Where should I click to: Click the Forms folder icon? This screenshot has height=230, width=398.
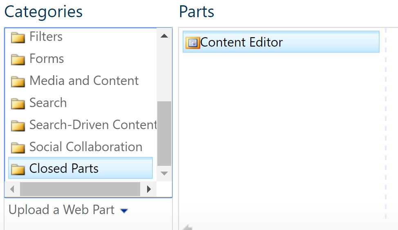pos(18,60)
